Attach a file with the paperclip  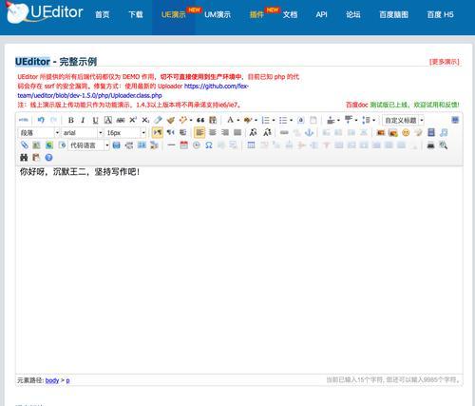pyautogui.click(x=24, y=145)
